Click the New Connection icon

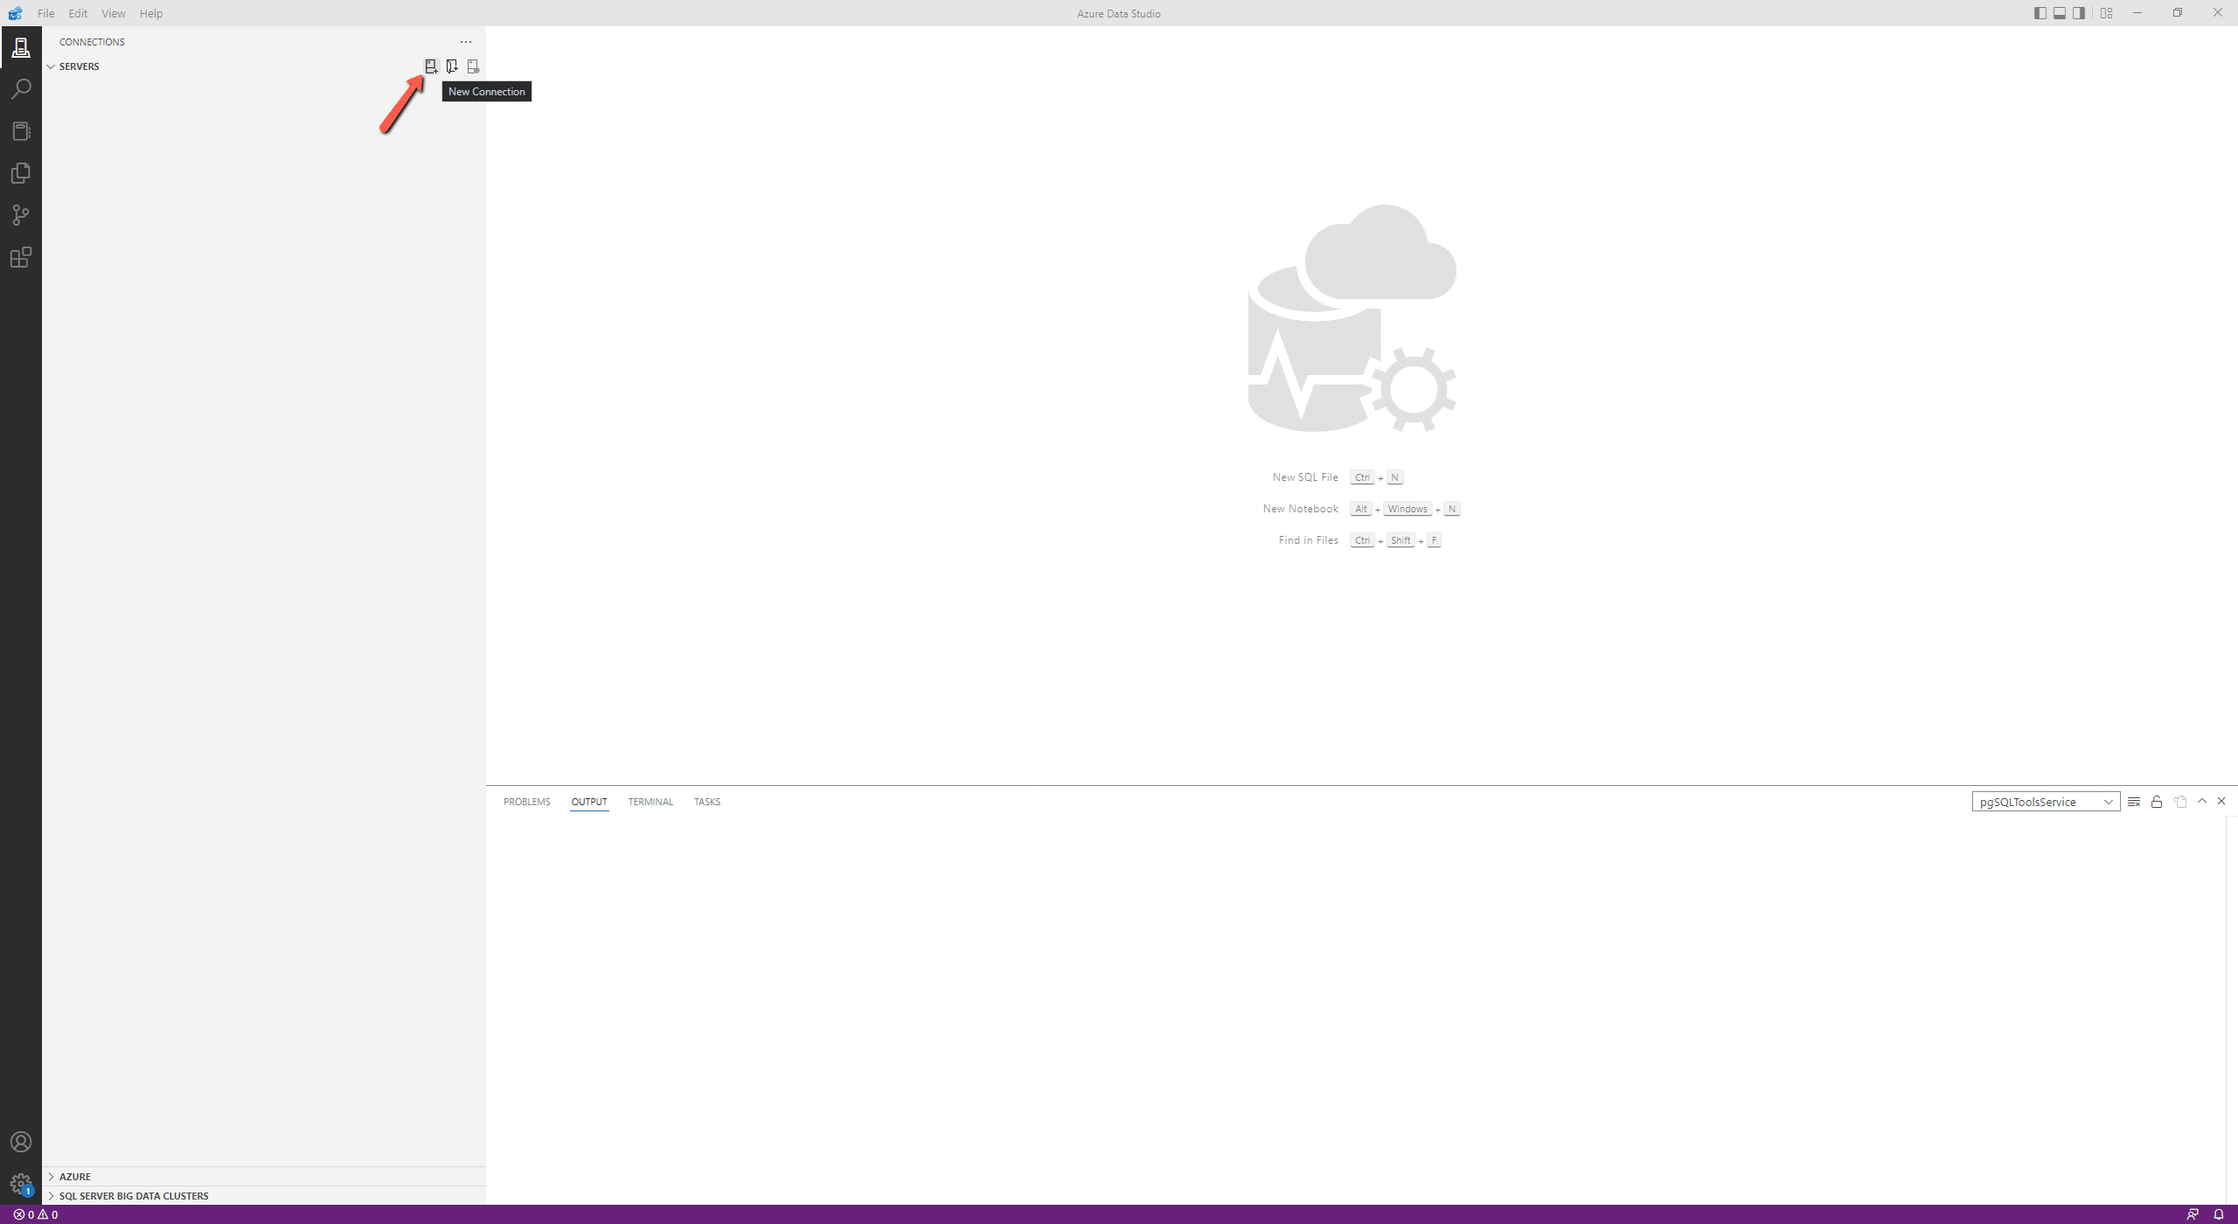pos(431,66)
